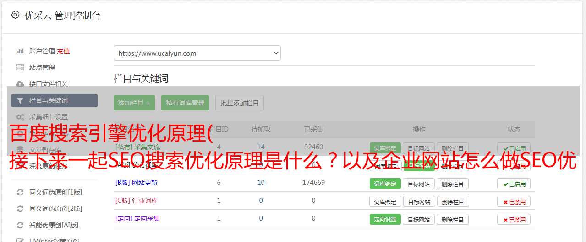
Task: Open 定向设置 for the 定向采集 row
Action: (385, 219)
